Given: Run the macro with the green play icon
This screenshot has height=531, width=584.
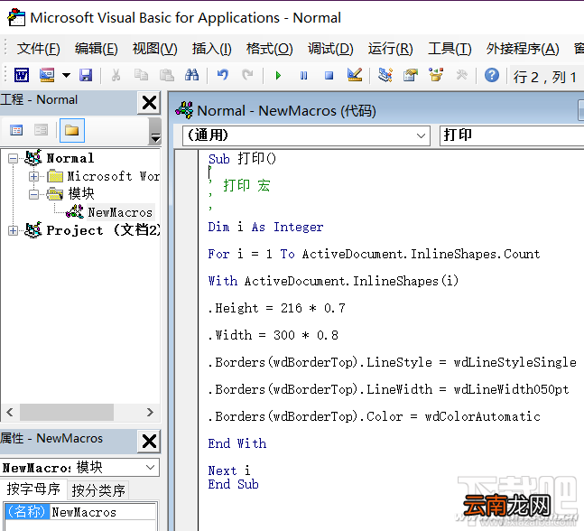Looking at the screenshot, I should tap(278, 76).
